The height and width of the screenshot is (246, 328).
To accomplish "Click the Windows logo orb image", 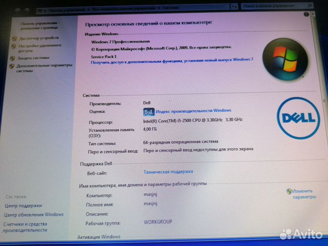I will coord(285,59).
